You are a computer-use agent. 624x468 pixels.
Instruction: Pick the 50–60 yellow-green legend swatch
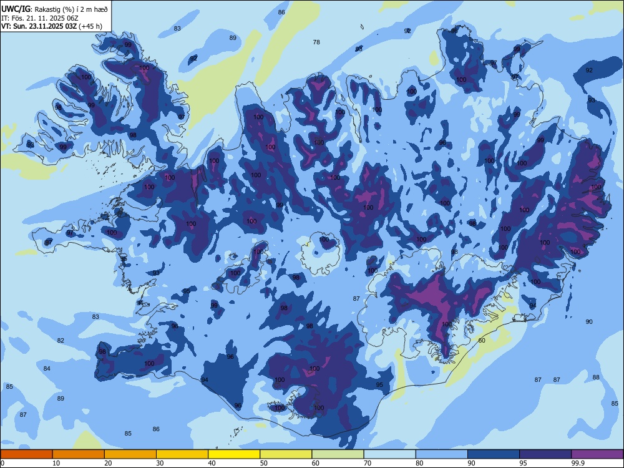[286, 454]
